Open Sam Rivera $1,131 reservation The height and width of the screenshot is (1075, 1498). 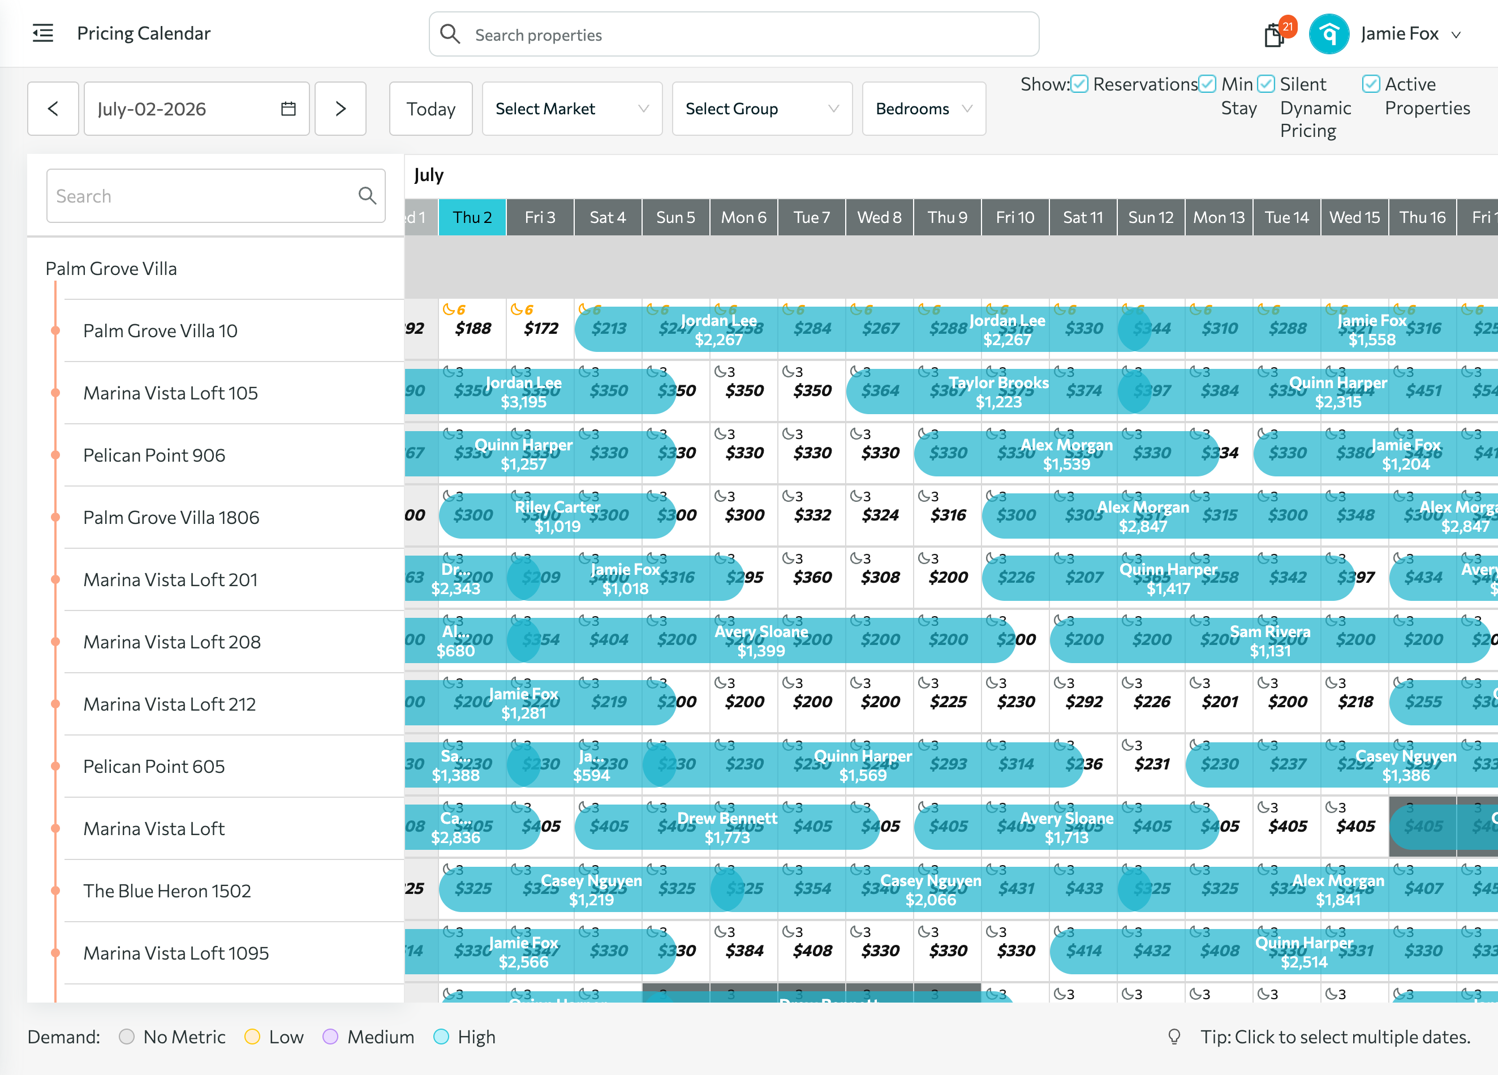coord(1269,641)
